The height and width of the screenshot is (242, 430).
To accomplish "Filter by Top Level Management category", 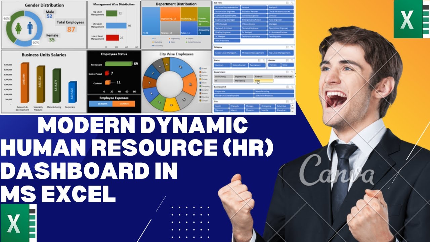I will click(x=281, y=53).
